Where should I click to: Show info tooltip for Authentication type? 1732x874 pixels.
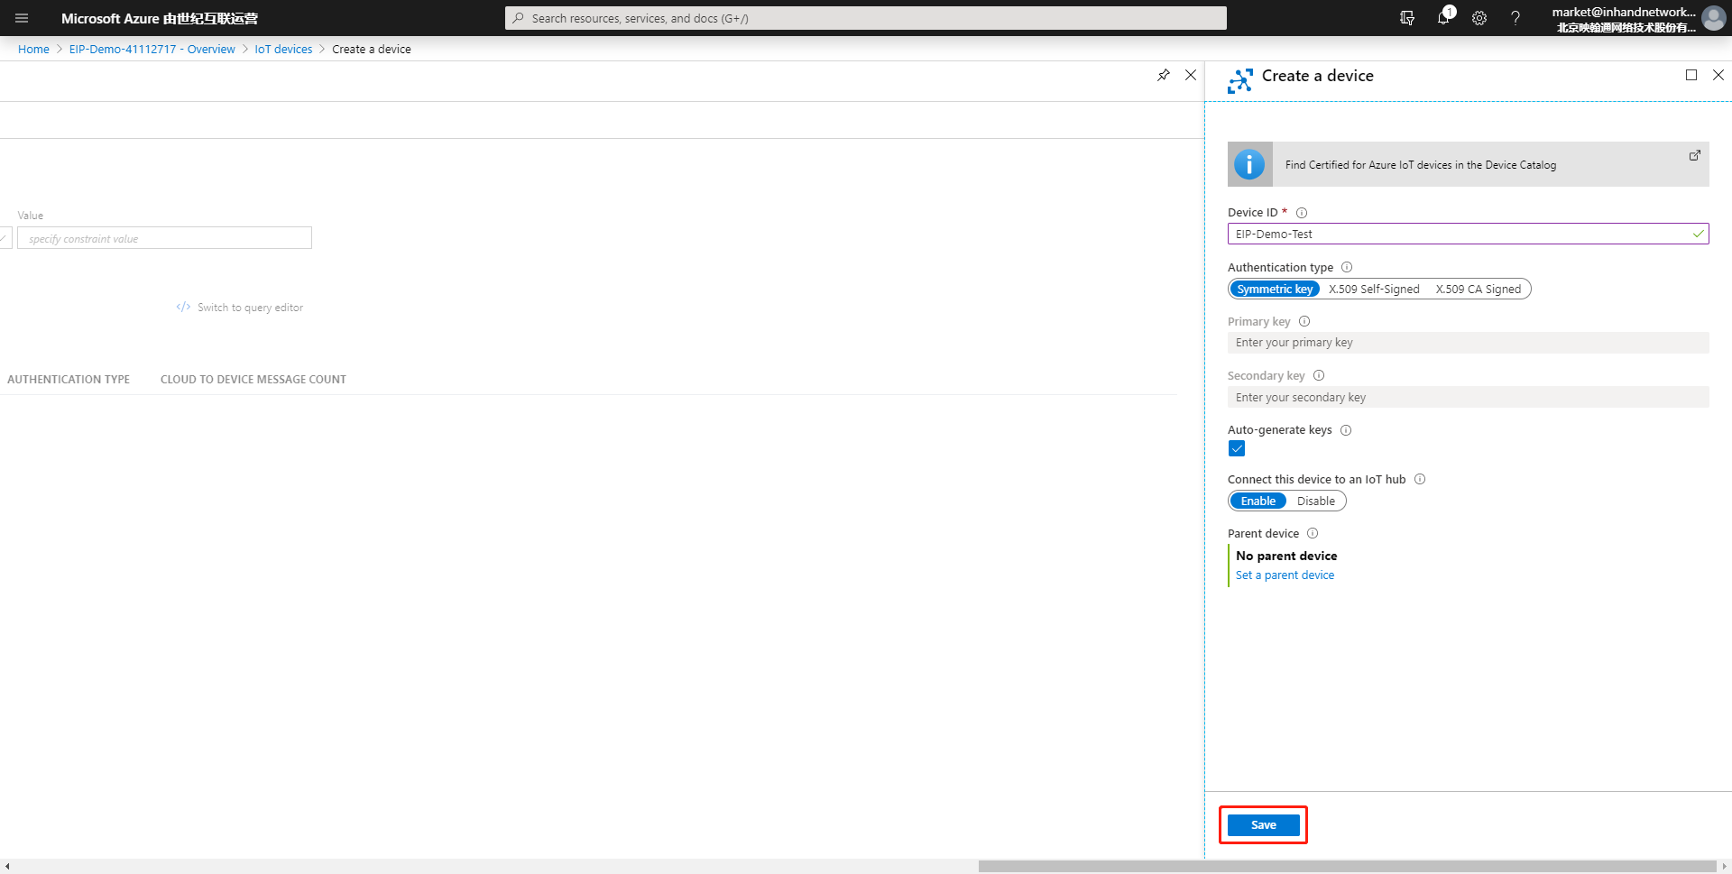pyautogui.click(x=1347, y=267)
